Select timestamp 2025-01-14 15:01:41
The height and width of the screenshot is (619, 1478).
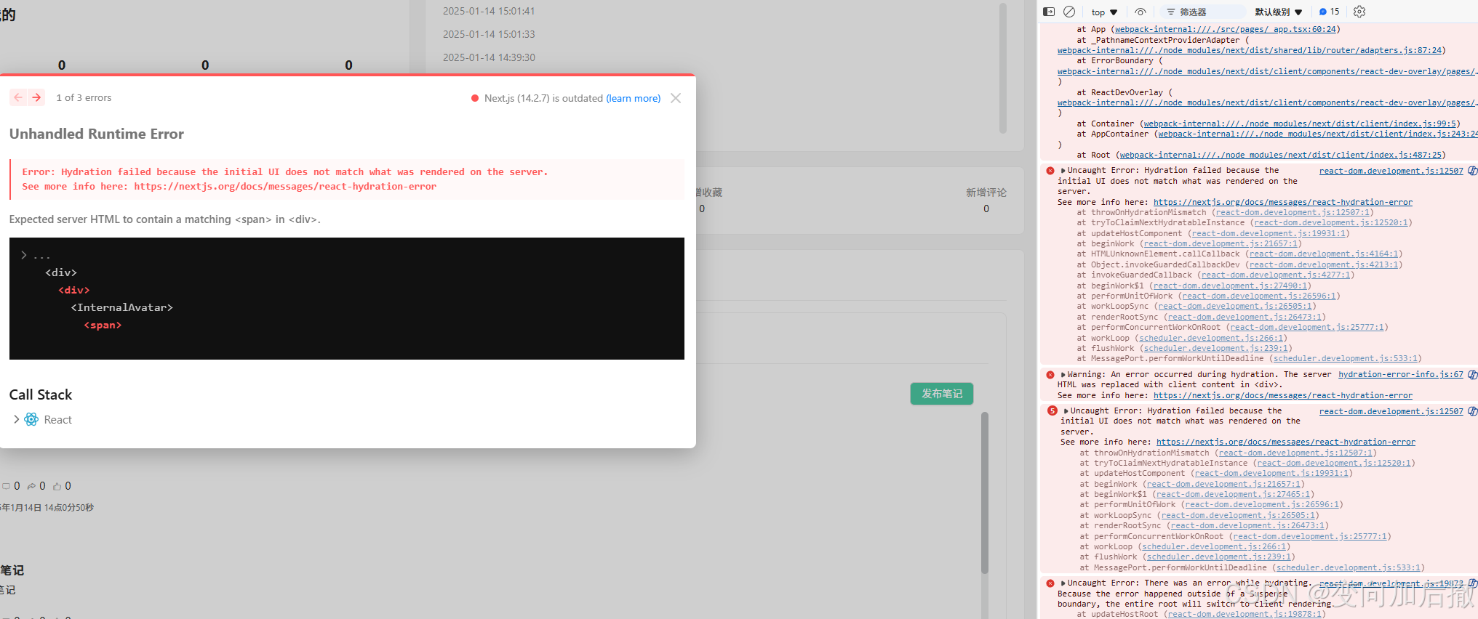pos(489,11)
